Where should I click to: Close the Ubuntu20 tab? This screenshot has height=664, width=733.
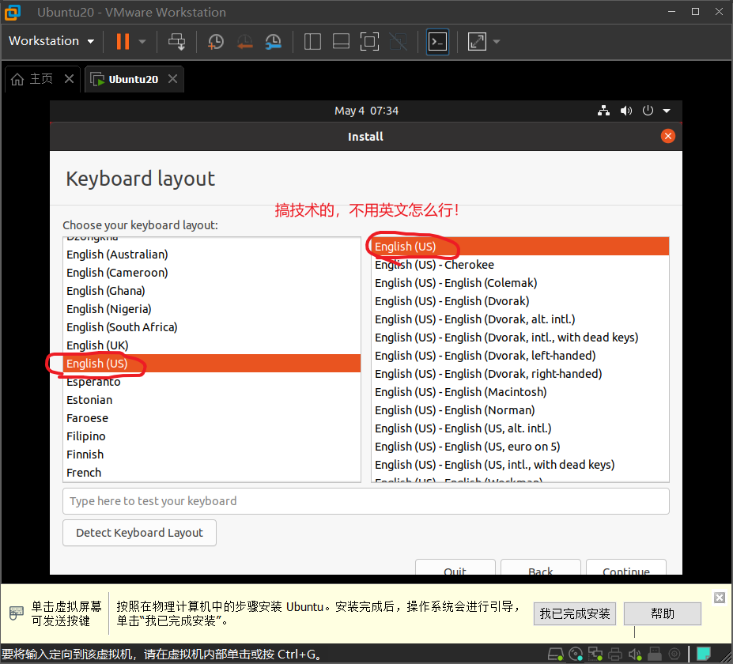(172, 78)
